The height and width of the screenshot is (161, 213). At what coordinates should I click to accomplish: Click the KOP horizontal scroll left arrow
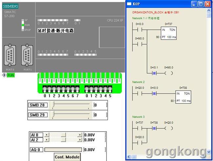pos(129,157)
